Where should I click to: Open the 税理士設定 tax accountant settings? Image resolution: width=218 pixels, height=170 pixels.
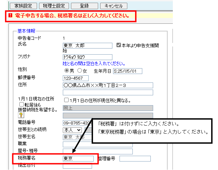tap(54, 6)
